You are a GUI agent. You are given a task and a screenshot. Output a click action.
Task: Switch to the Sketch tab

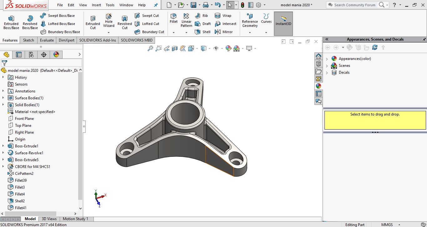tap(28, 40)
